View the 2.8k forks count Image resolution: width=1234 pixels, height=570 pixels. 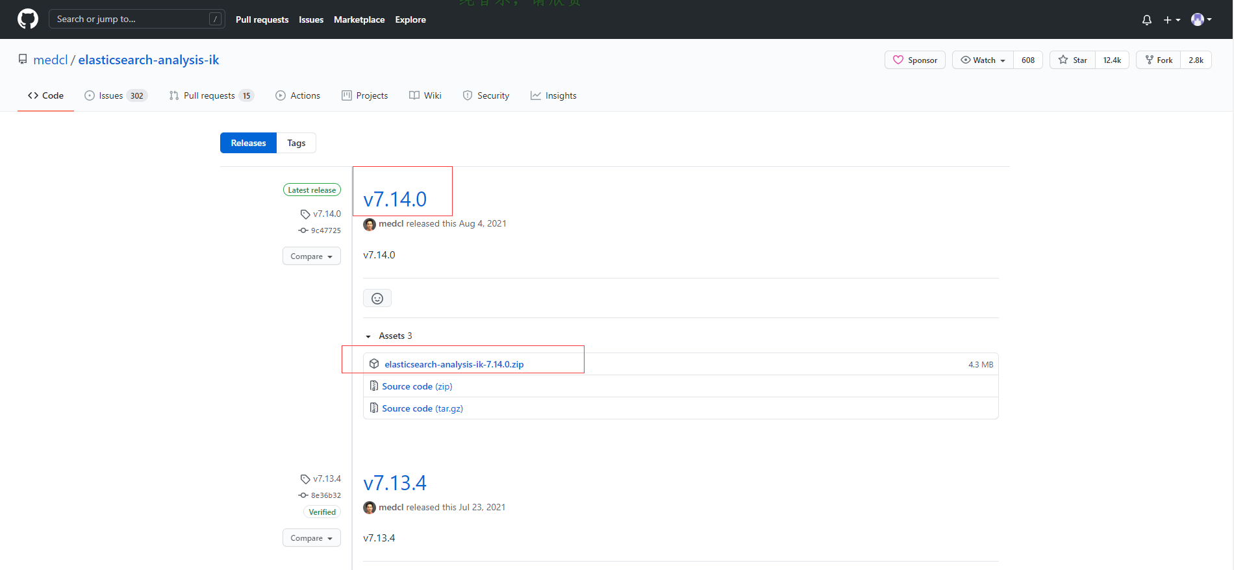1196,60
